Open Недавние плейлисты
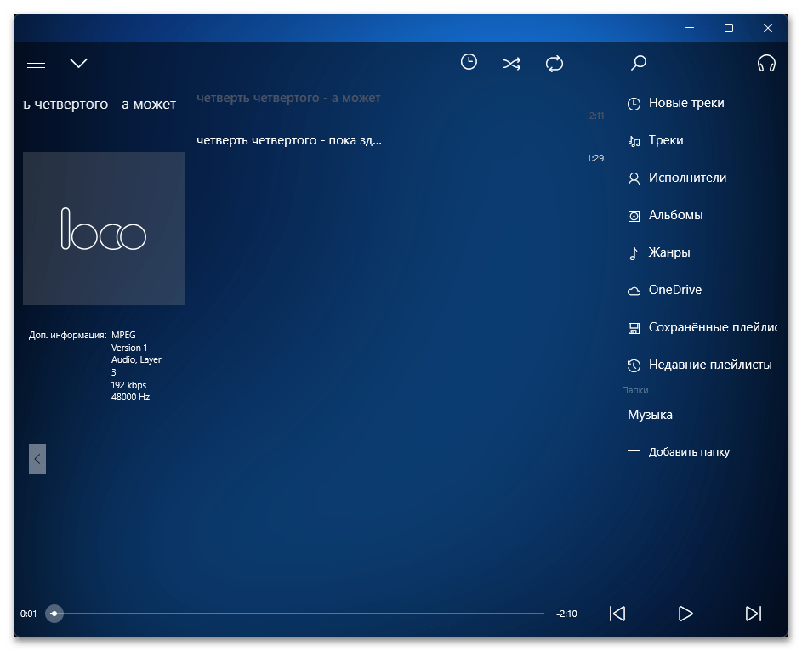This screenshot has width=802, height=651. [x=709, y=365]
